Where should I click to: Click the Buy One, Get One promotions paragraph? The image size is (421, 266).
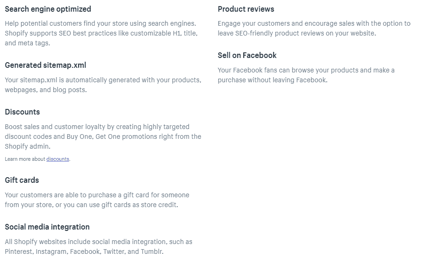point(103,137)
